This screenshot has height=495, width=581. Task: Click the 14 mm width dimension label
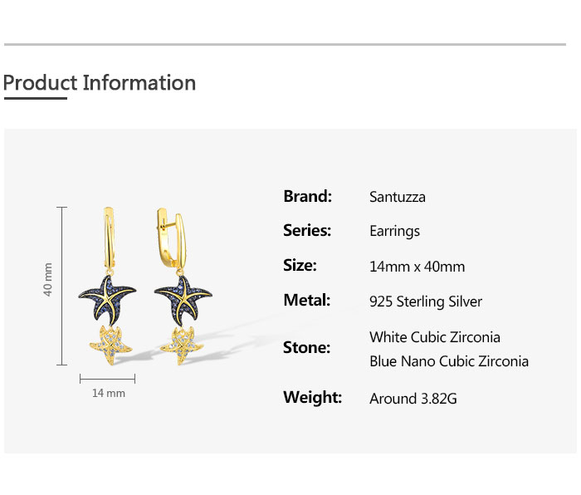point(108,393)
